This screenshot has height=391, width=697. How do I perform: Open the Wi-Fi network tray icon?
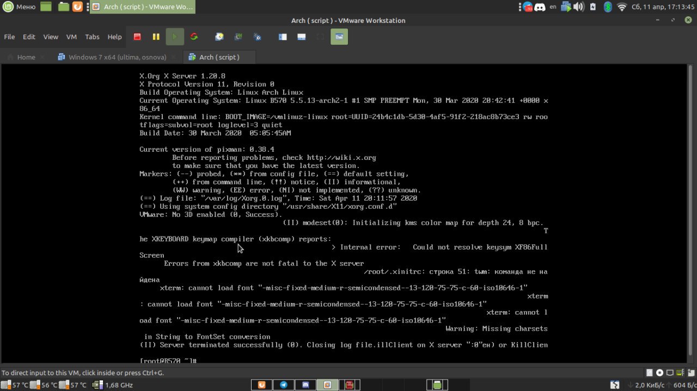622,7
